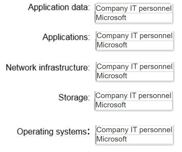Click the word personnel in Operating systems options
Viewport: 182px width, 152px height.
click(156, 130)
